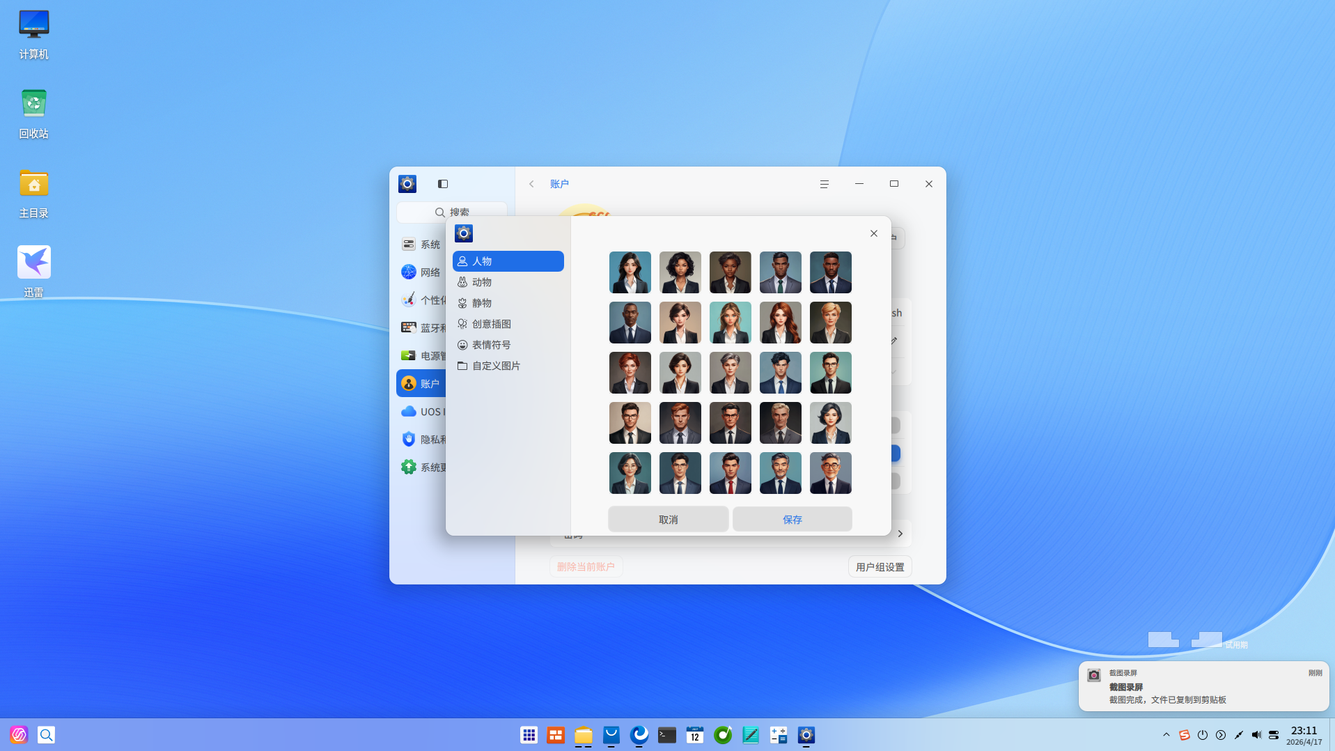The image size is (1335, 751).
Task: Open the terminal from the taskbar
Action: (x=667, y=735)
